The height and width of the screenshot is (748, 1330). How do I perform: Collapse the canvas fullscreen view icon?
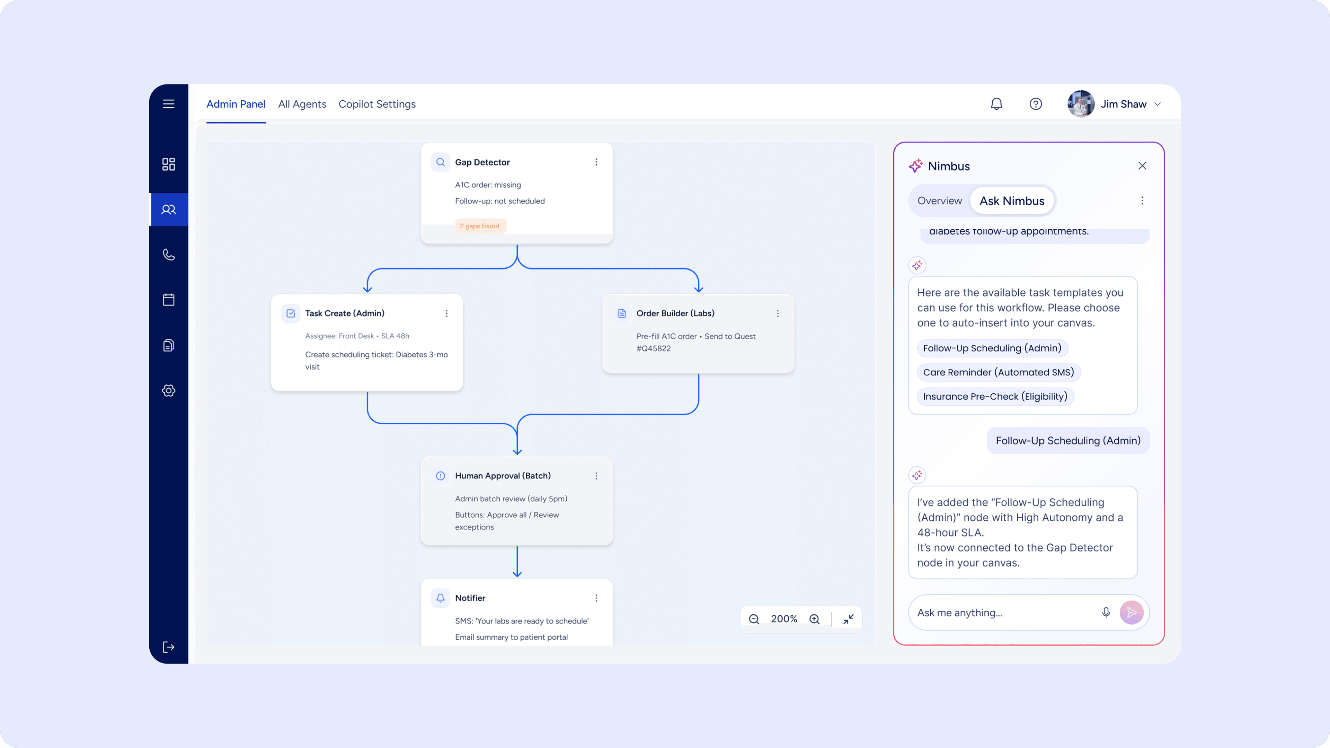pos(848,619)
